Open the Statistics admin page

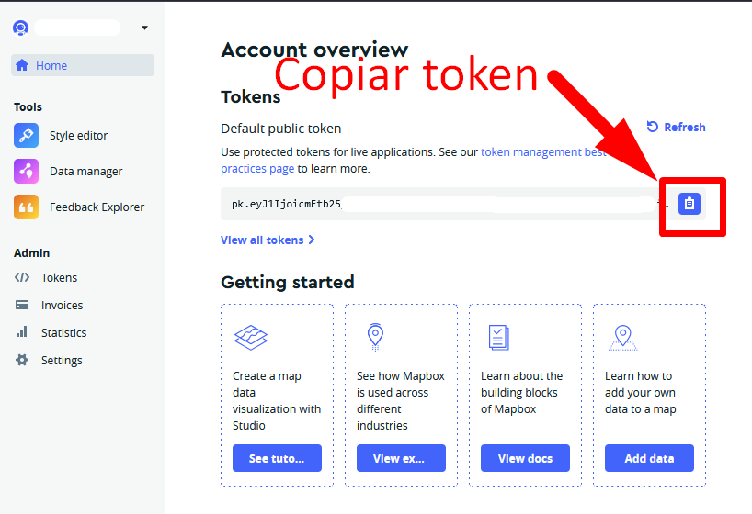[63, 332]
